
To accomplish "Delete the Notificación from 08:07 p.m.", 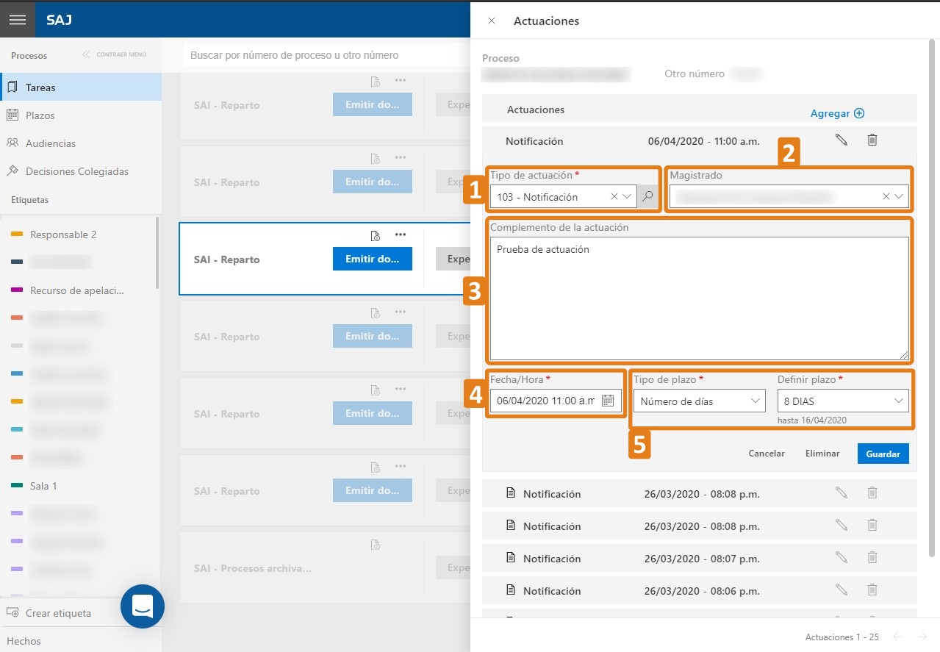I will coord(872,557).
